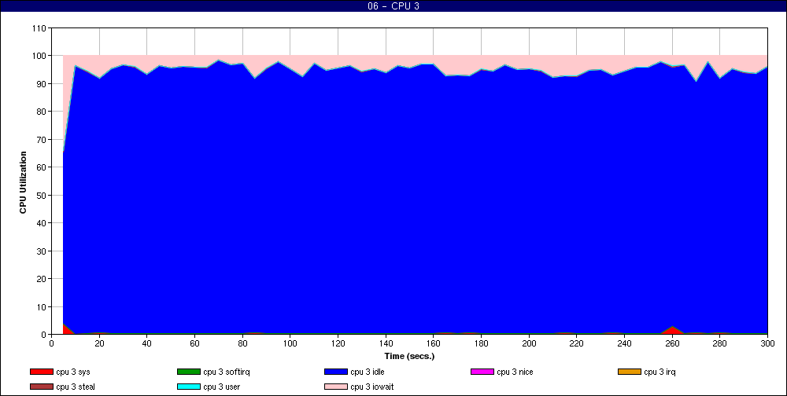Viewport: 787px width, 396px height.
Task: Click the 100 tick on the time axis
Action: click(290, 343)
